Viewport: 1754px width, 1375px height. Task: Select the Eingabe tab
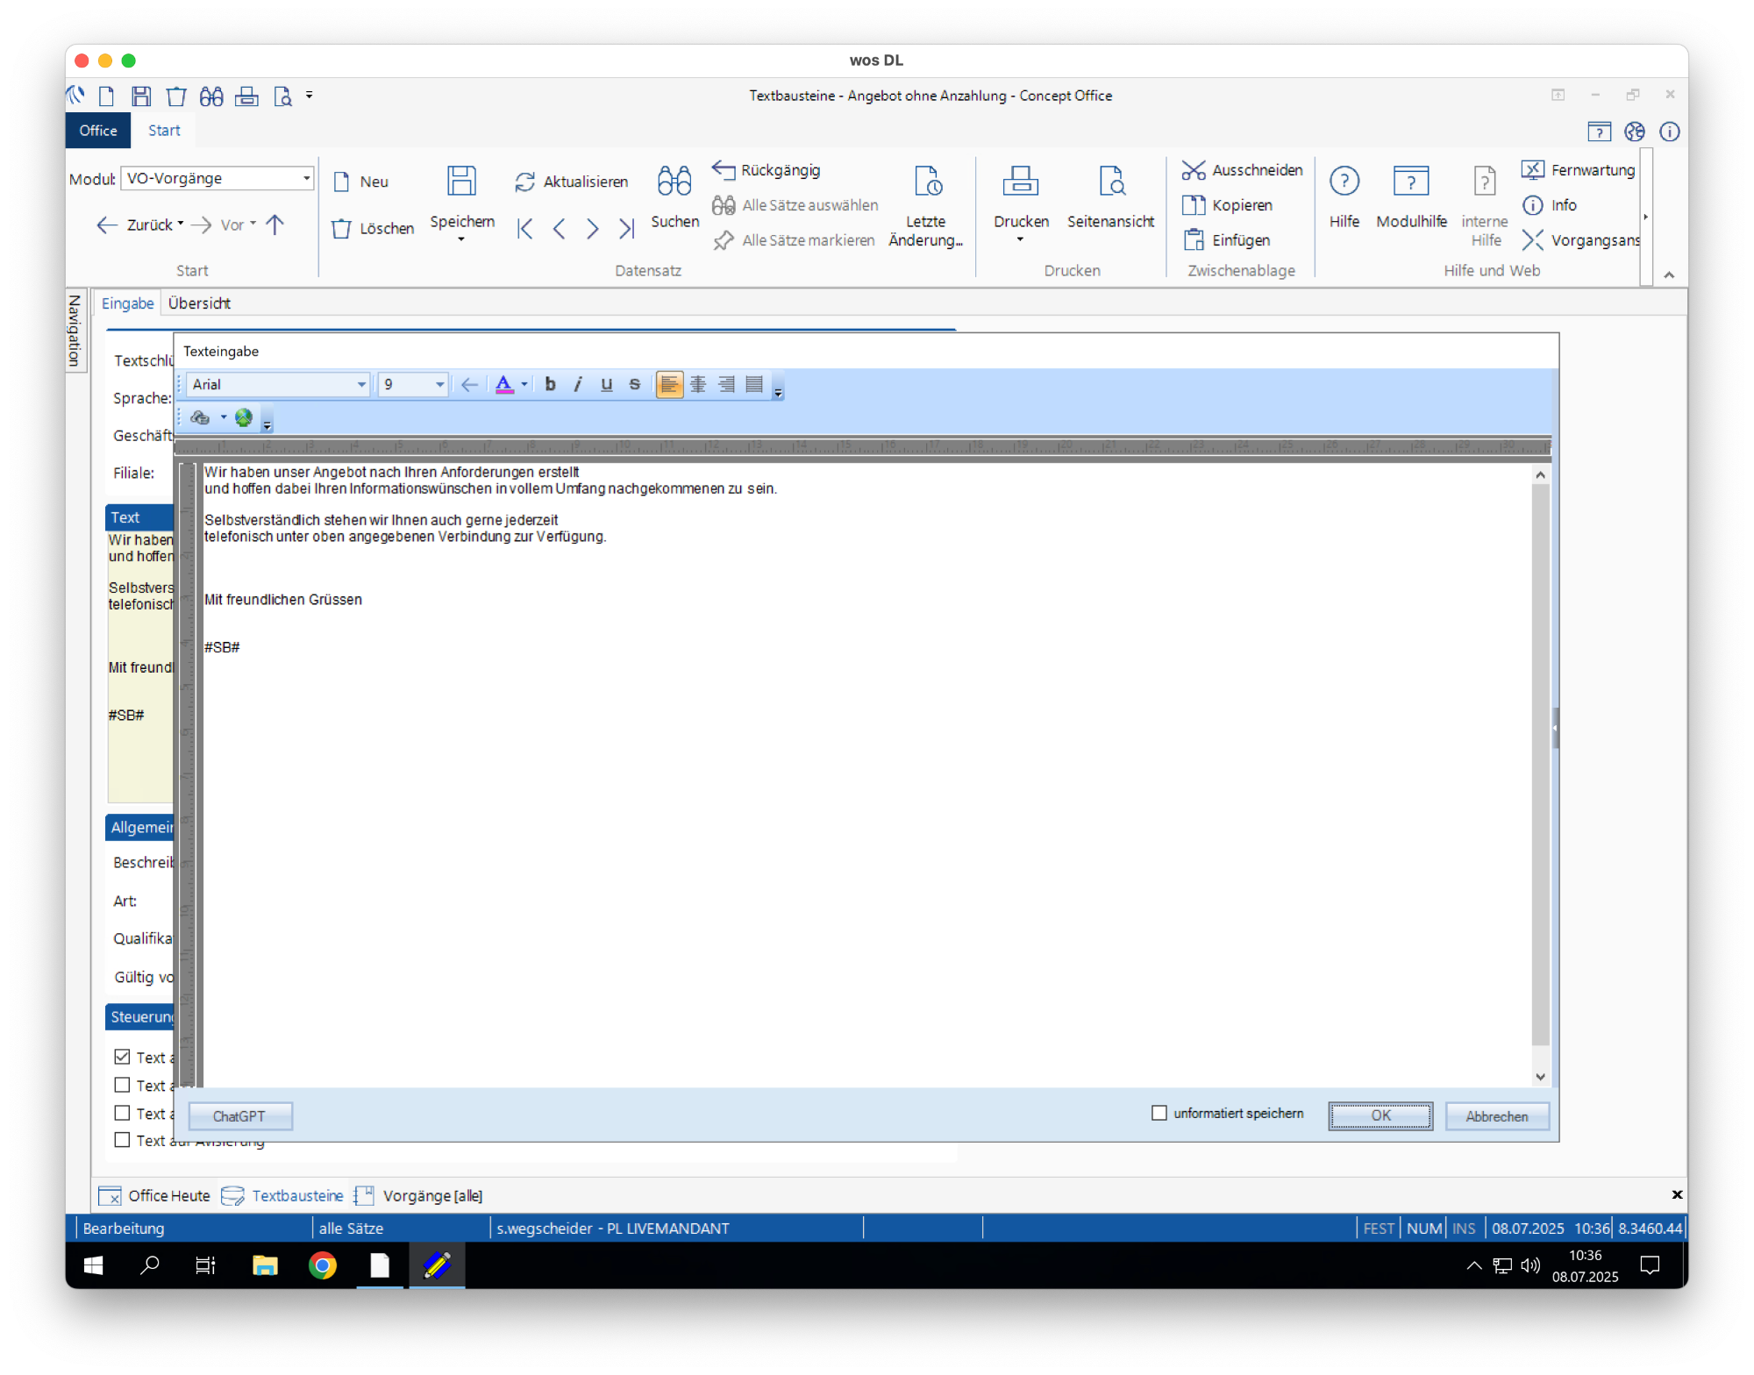click(127, 303)
